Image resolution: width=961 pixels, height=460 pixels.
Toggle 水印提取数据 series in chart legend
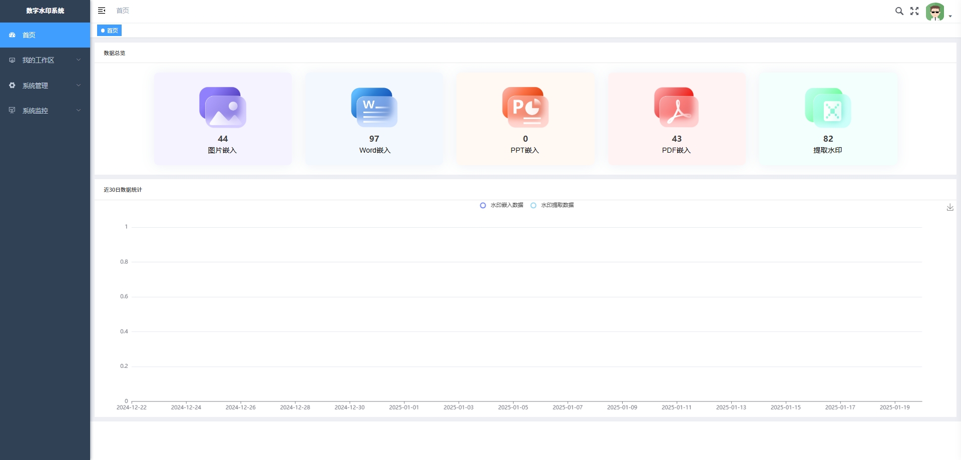click(x=553, y=205)
